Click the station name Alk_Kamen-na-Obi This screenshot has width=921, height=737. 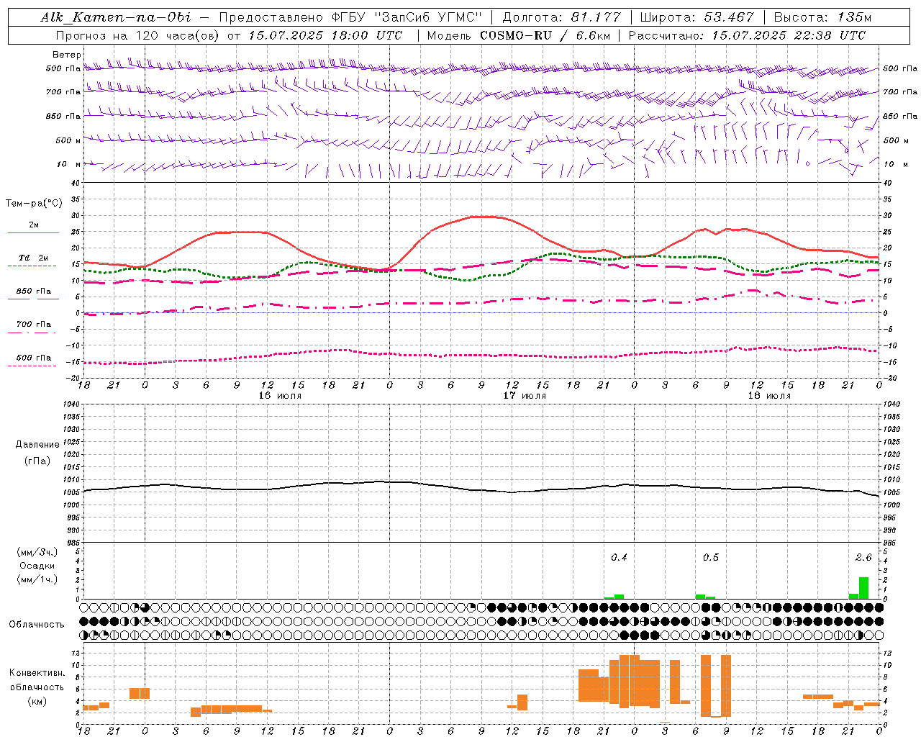pos(116,17)
